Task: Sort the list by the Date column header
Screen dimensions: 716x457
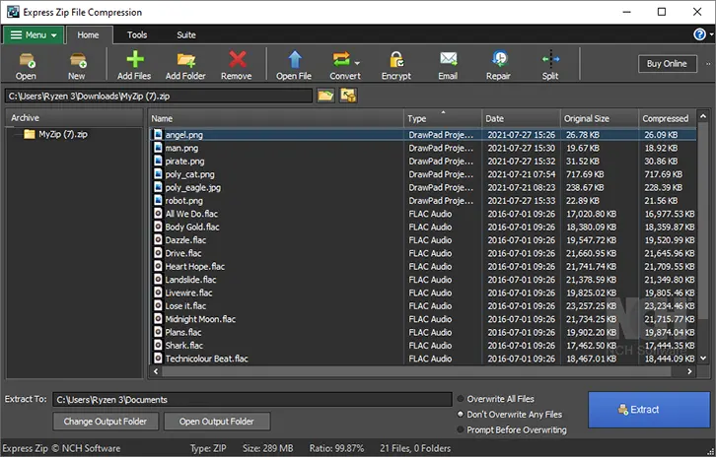Action: (521, 118)
